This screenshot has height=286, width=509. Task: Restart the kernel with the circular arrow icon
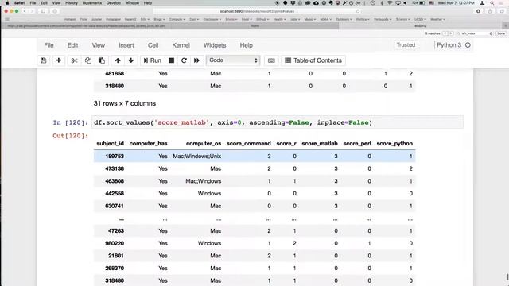[184, 60]
